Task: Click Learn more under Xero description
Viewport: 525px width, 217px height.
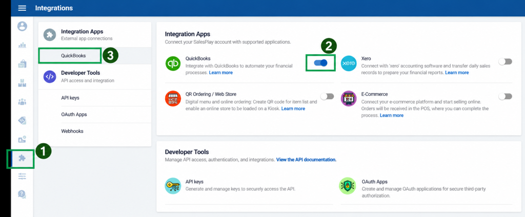Action: point(457,73)
